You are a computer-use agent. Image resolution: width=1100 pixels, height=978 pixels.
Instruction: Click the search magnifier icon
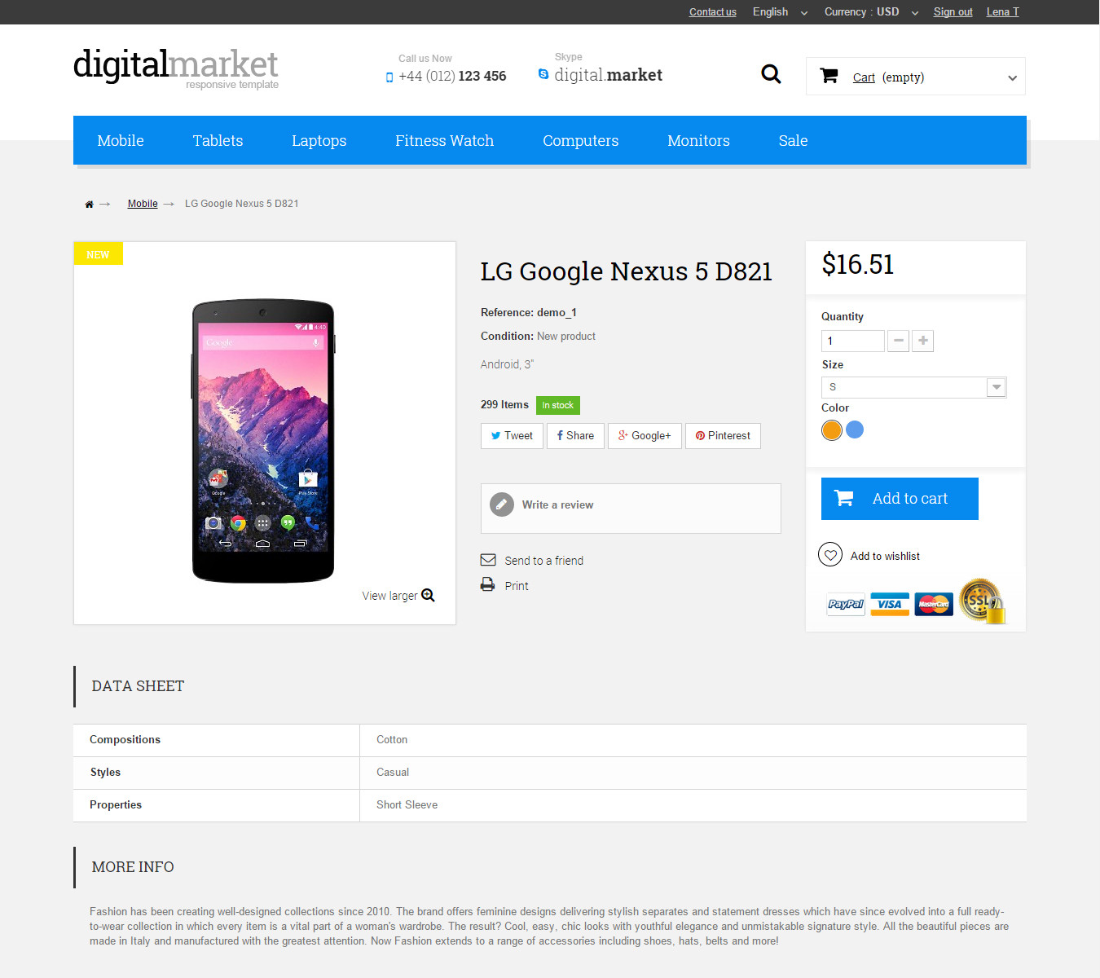point(771,75)
